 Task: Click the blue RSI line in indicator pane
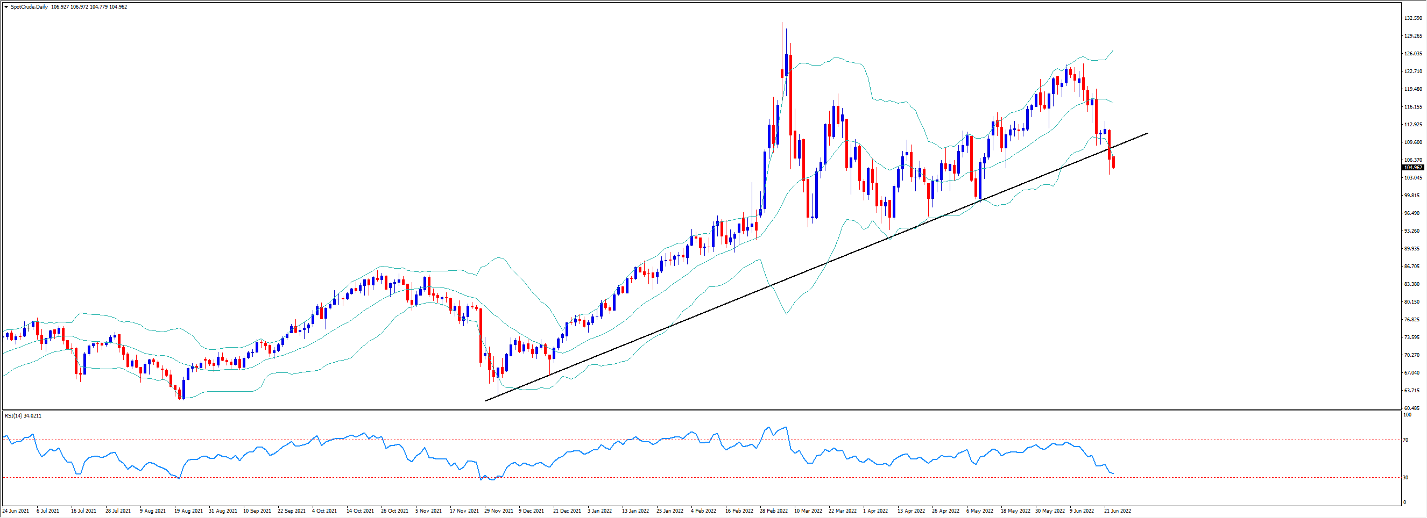[554, 463]
